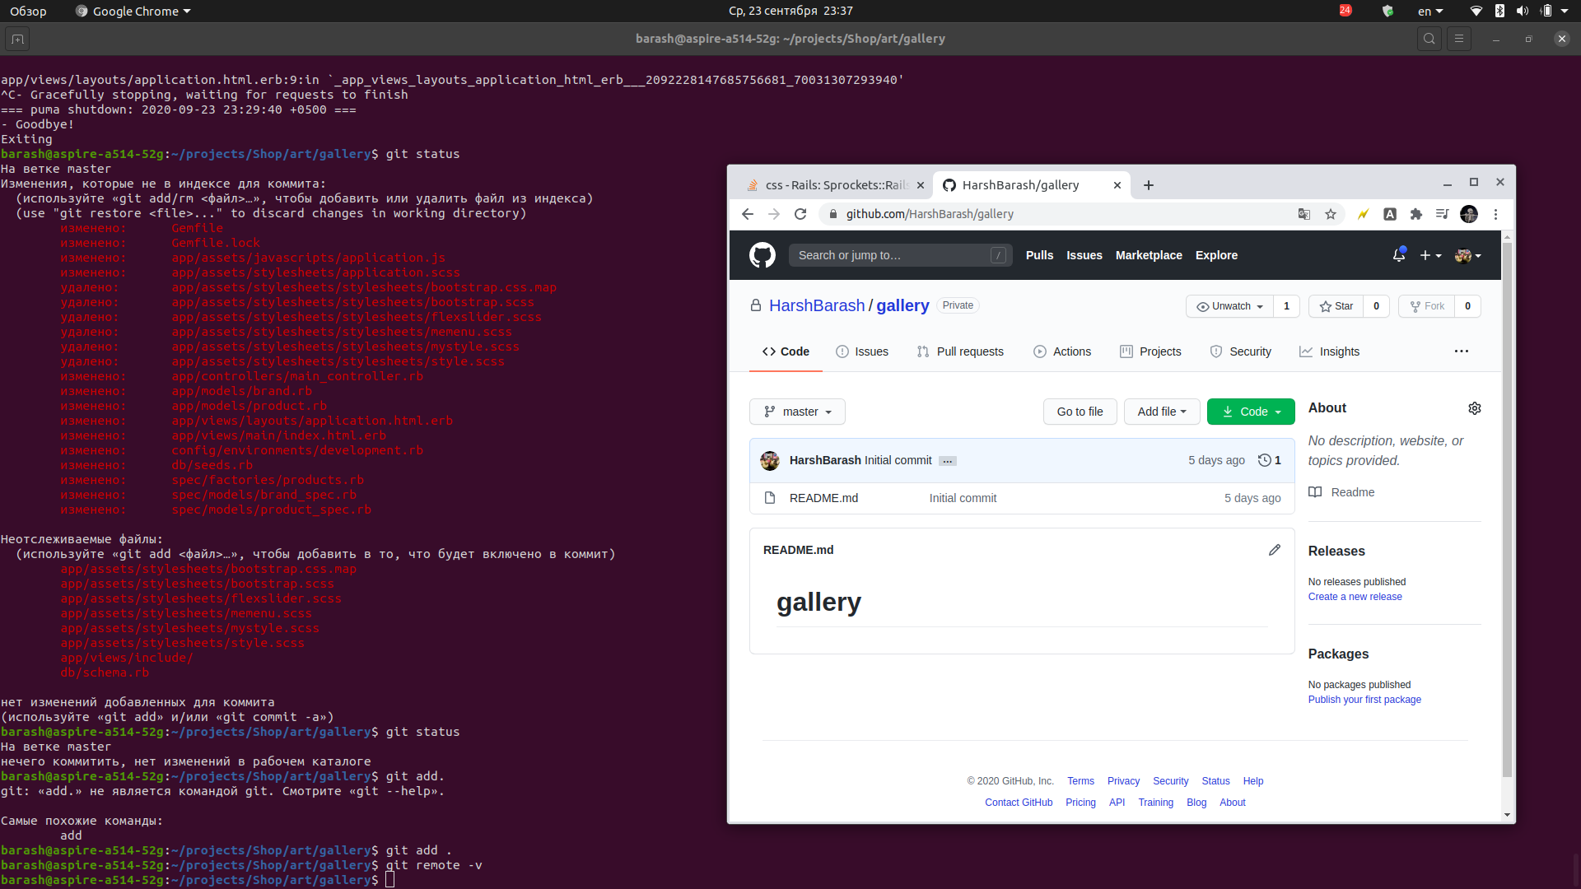Viewport: 1581px width, 889px height.
Task: Bookmark this page with the star icon
Action: [1330, 214]
